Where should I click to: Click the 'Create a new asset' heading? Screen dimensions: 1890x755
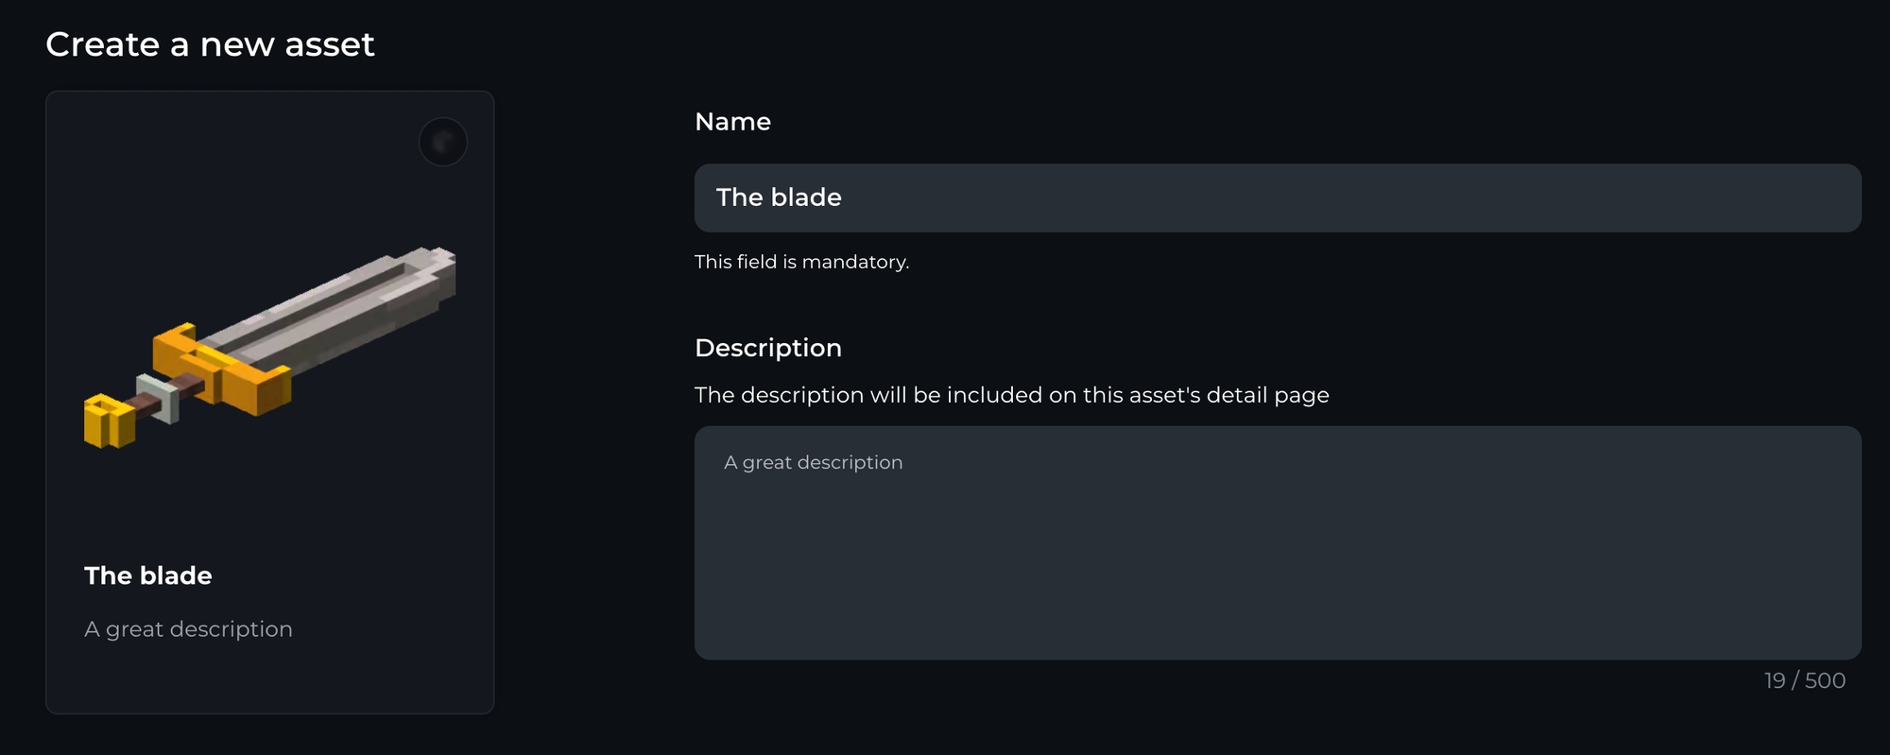tap(210, 44)
